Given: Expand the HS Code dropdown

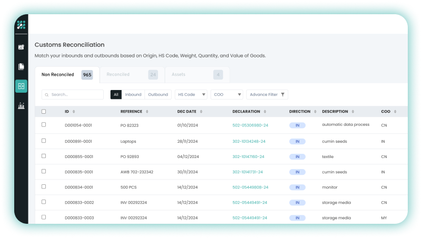Looking at the screenshot, I should [x=192, y=95].
